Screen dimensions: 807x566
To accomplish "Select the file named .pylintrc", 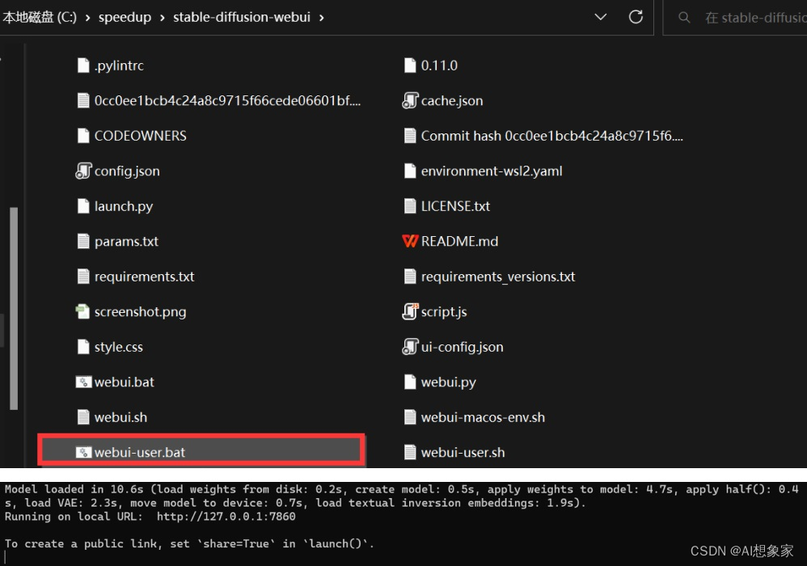I will [119, 65].
